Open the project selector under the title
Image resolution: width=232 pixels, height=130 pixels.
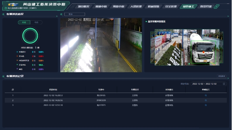coord(20,8)
